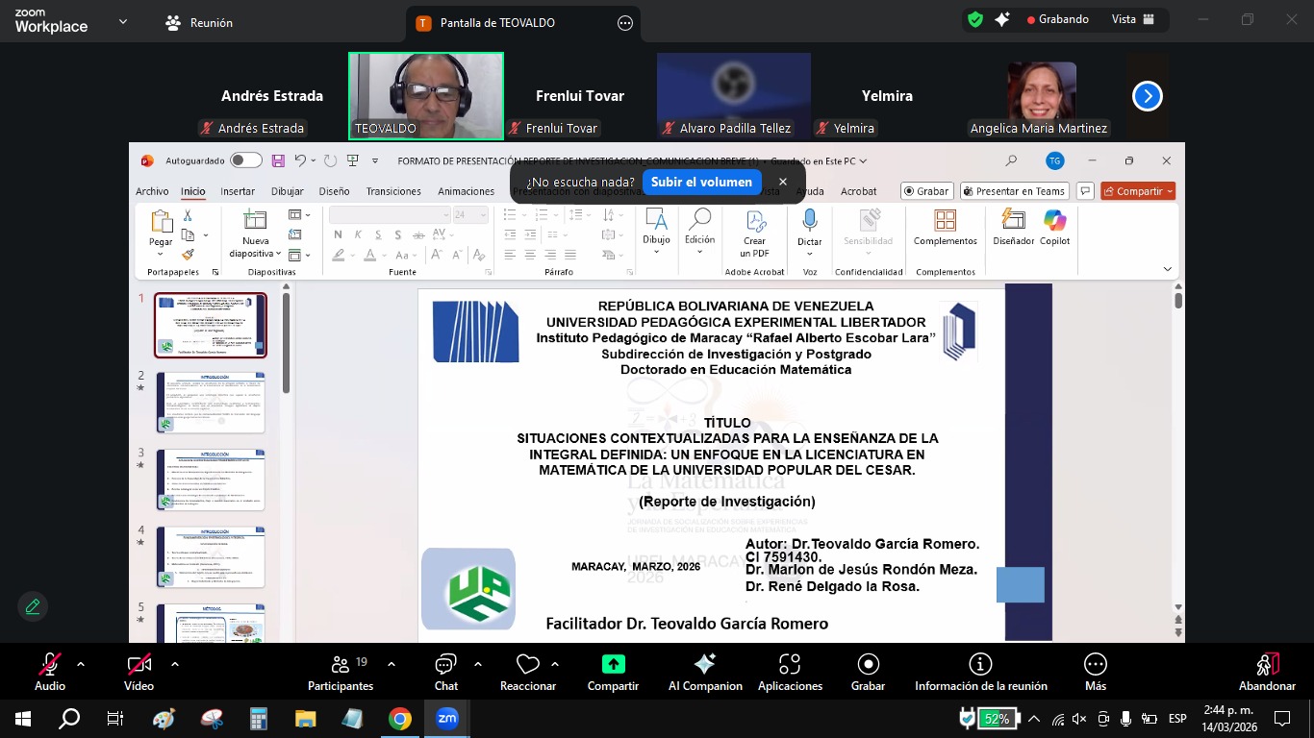Dismiss the ¿No escucha nada? notification
This screenshot has width=1314, height=738.
click(x=783, y=182)
